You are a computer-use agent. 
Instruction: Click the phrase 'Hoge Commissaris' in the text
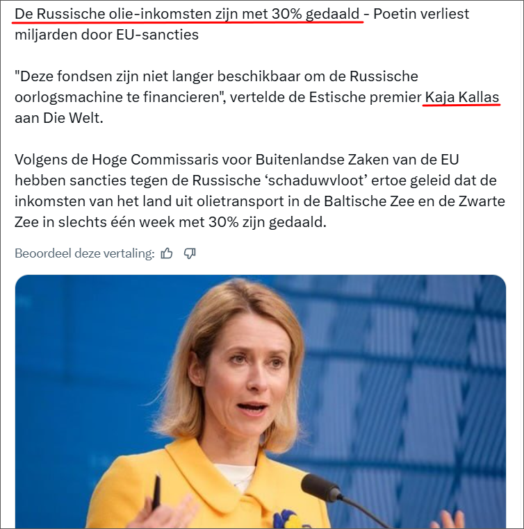point(155,160)
